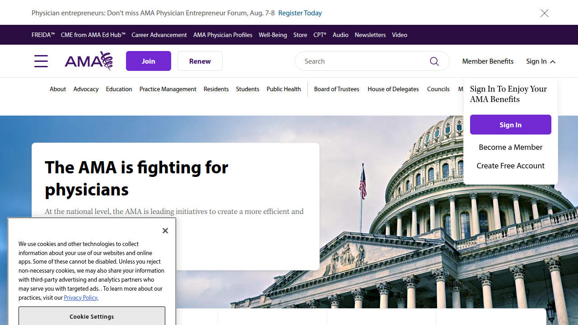Choose Become a Member option
Viewport: 578px width, 325px height.
click(511, 147)
